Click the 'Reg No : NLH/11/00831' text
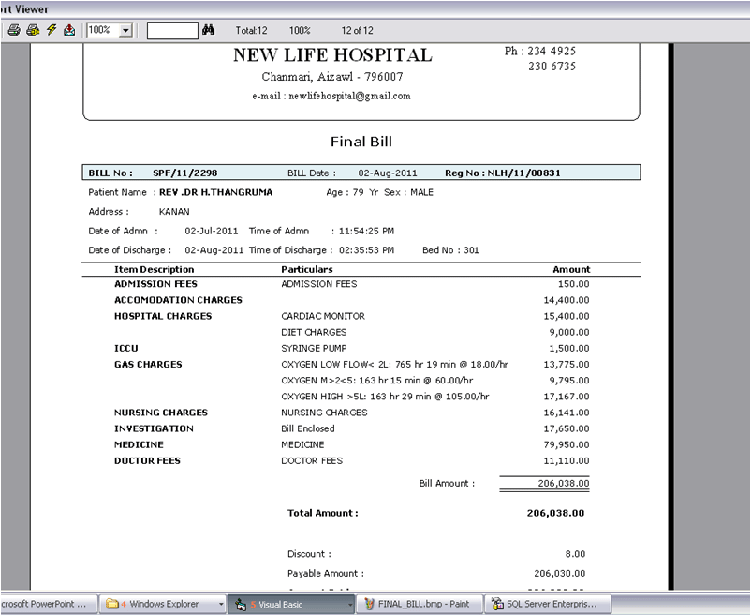The height and width of the screenshot is (616, 751). click(503, 173)
